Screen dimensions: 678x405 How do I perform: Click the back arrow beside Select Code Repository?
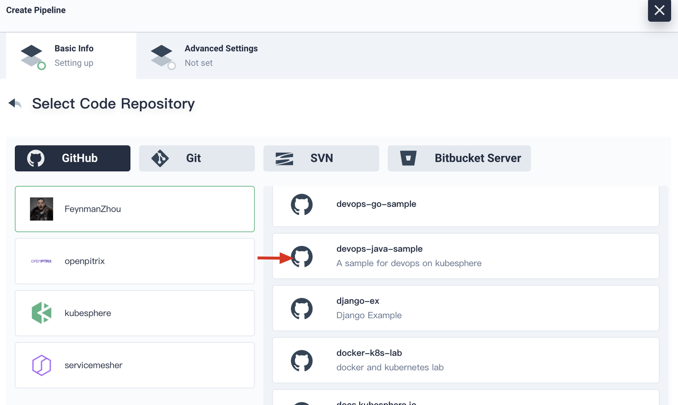pos(15,103)
